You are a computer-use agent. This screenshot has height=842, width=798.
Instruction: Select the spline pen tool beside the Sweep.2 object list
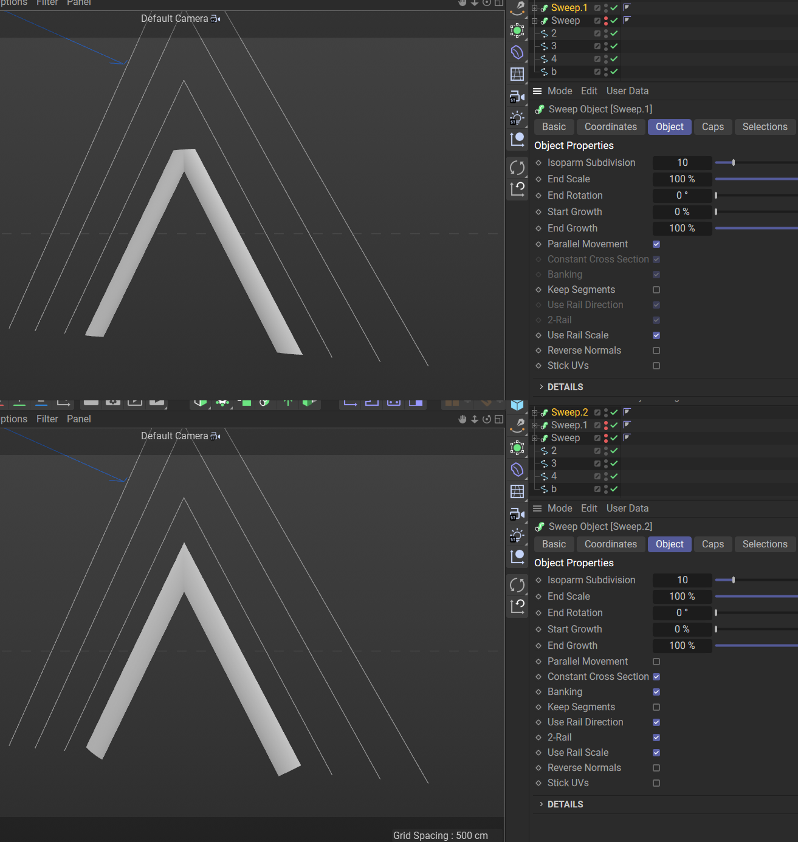coord(517,425)
